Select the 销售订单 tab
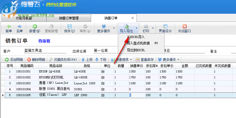Viewport: 236px width, 118px height. tap(111, 18)
